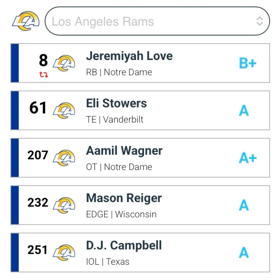Click the red trade icon under pick 8
The height and width of the screenshot is (280, 280).
coord(44,74)
